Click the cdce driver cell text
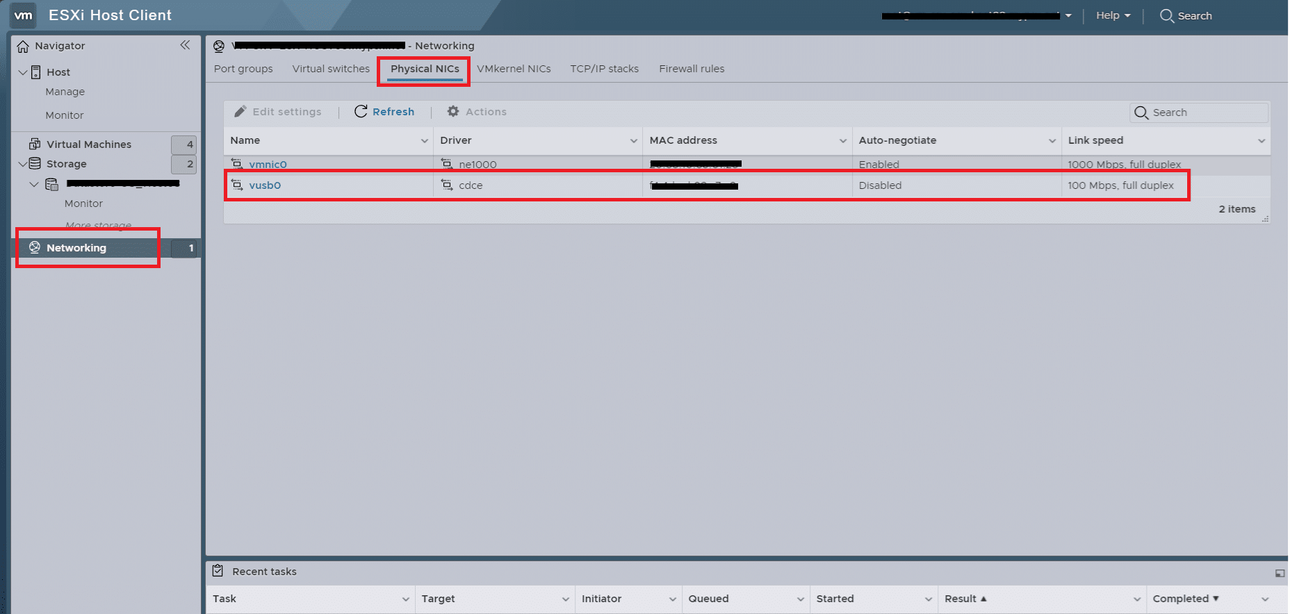This screenshot has width=1290, height=614. click(471, 185)
